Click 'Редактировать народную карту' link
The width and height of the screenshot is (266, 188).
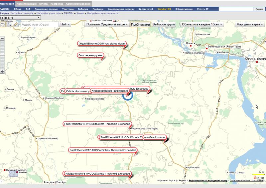pyautogui.click(x=208, y=181)
